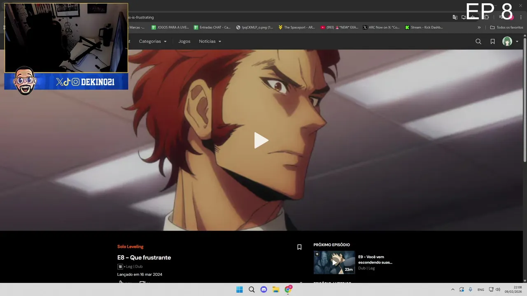The height and width of the screenshot is (296, 527).
Task: Expand the bookmarks overflow chevron
Action: 479,28
